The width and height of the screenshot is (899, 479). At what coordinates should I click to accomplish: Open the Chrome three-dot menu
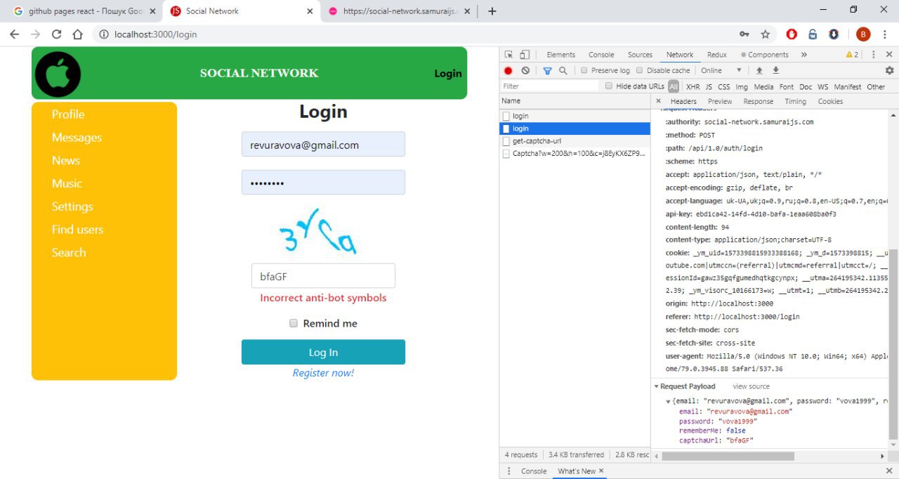884,34
